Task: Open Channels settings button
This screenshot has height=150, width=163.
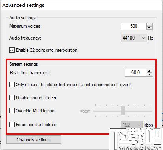Action: [34, 140]
